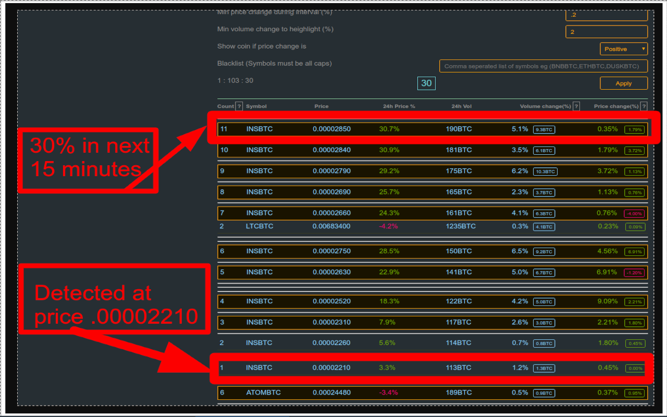The width and height of the screenshot is (667, 417).
Task: Click the 3.7BTC volume badge
Action: [x=544, y=192]
